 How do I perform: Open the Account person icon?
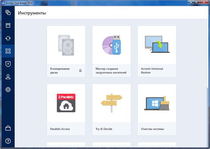click(x=8, y=77)
